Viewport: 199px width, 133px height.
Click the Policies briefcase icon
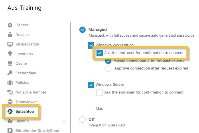10,83
